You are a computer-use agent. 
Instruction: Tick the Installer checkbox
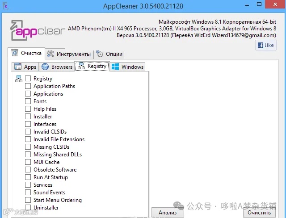28,116
